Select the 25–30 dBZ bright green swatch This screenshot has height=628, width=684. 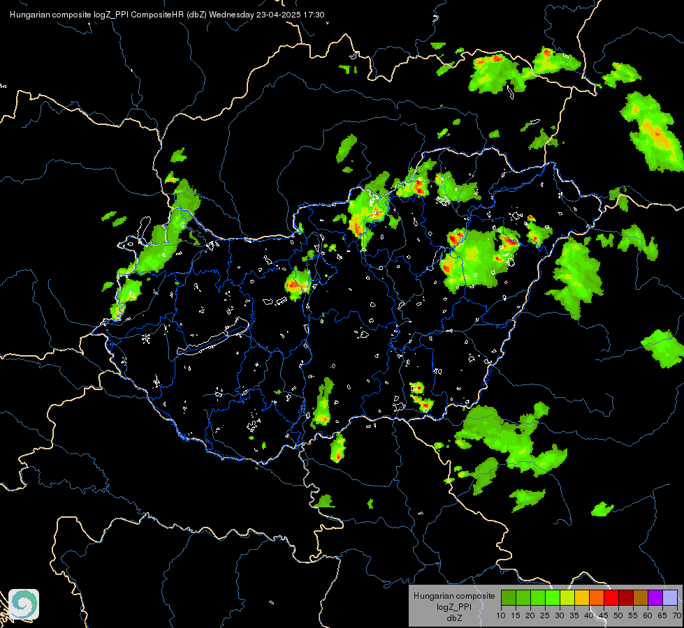[x=553, y=597]
